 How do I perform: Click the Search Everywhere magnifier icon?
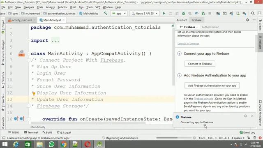pos(253,14)
